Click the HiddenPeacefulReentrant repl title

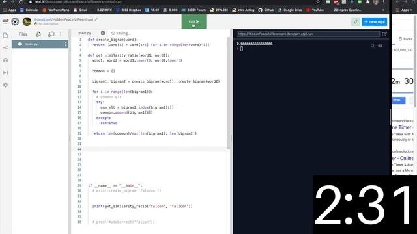click(x=73, y=19)
